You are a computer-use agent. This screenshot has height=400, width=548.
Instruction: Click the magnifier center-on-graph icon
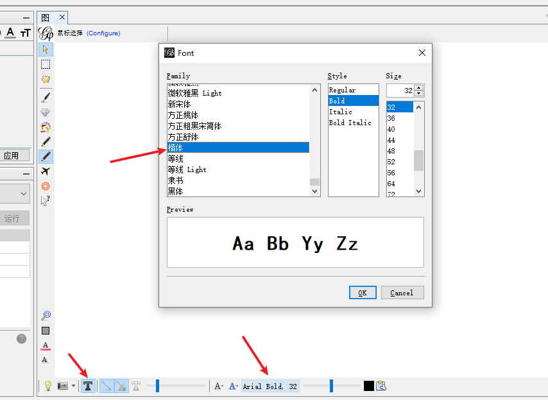click(46, 315)
